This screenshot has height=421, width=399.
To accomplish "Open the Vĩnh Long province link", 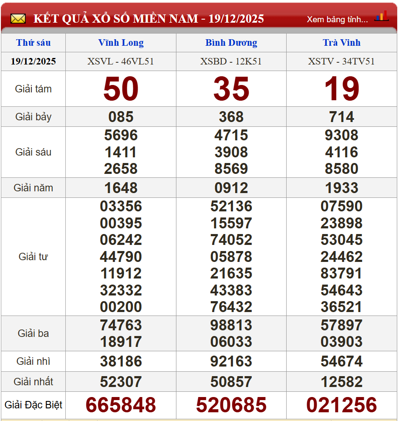I will click(121, 43).
